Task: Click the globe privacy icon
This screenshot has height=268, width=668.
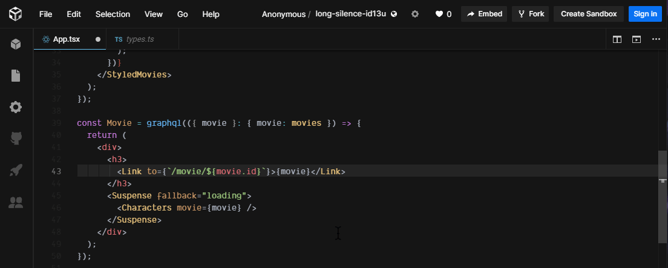Action: (394, 14)
